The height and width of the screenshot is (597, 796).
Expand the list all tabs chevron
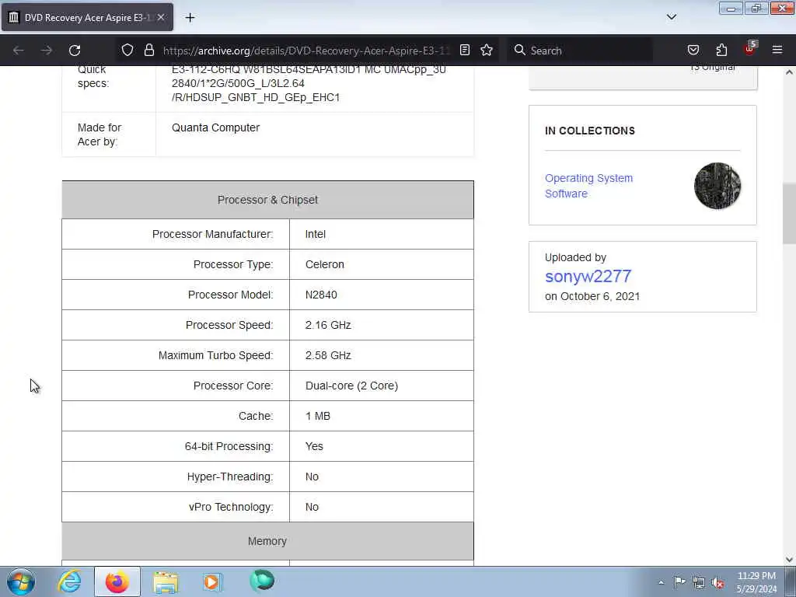click(x=672, y=17)
